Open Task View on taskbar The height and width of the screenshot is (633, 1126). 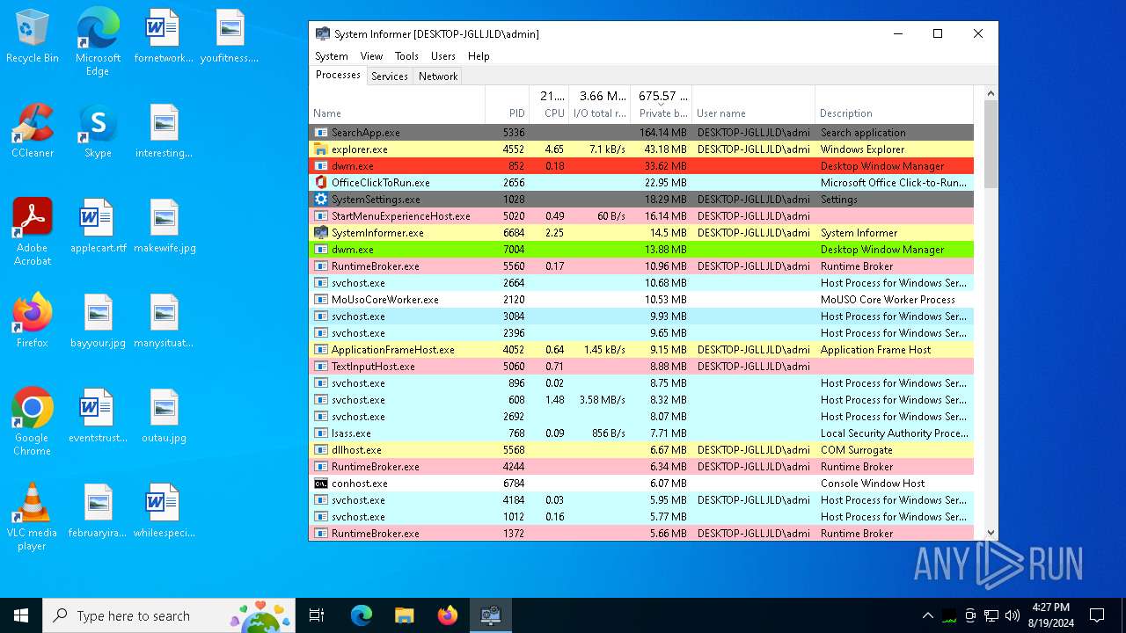click(317, 615)
